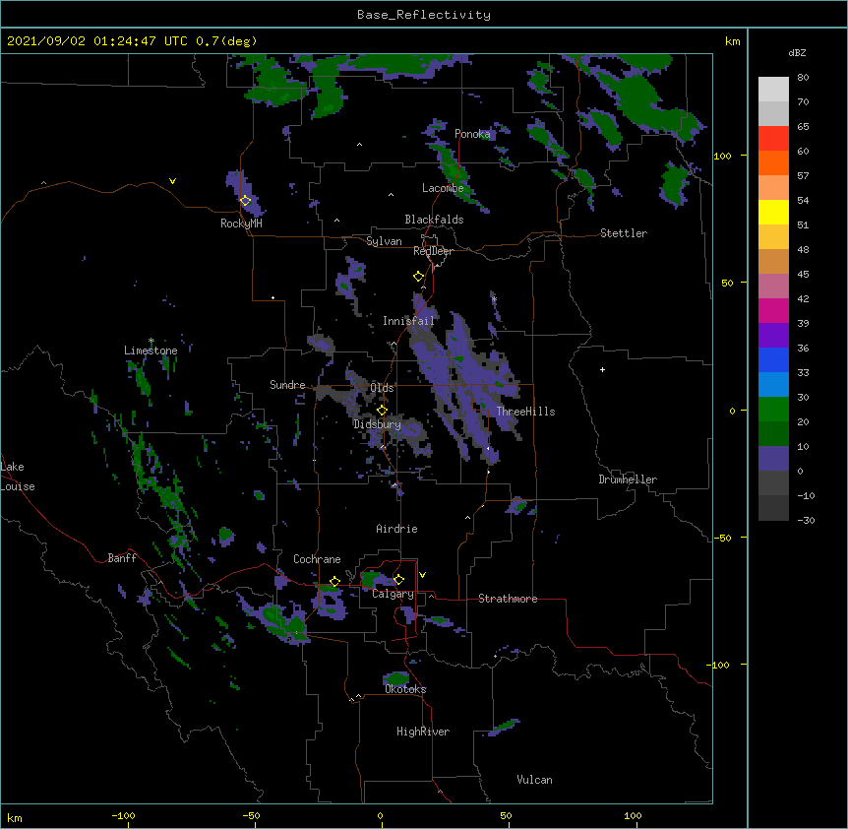
Task: Click the yellow diamond marker under Cochrane
Action: (x=334, y=582)
